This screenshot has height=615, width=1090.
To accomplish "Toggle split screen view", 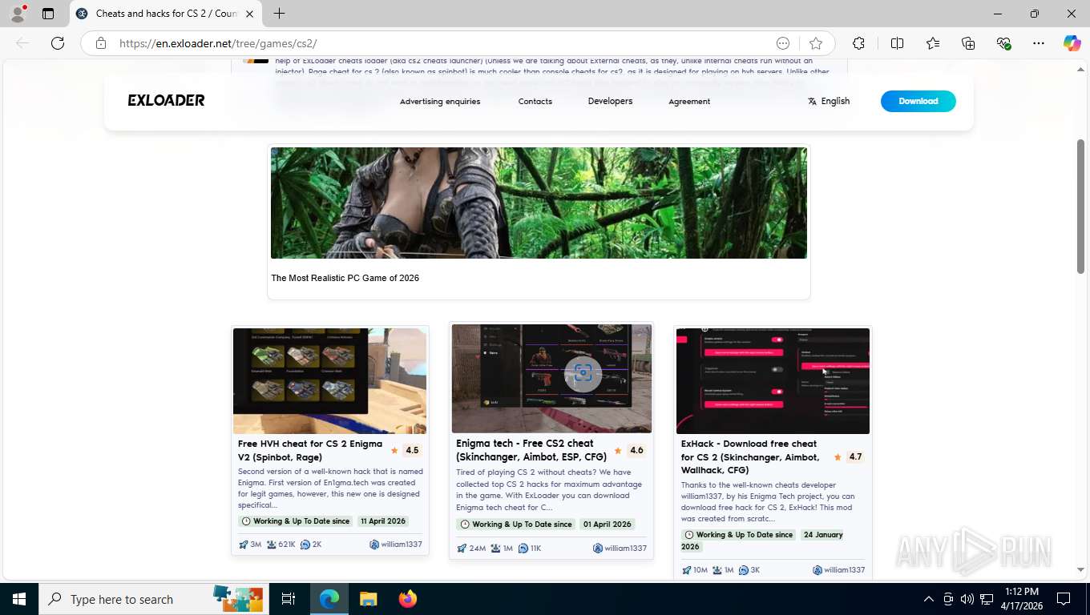I will [897, 43].
